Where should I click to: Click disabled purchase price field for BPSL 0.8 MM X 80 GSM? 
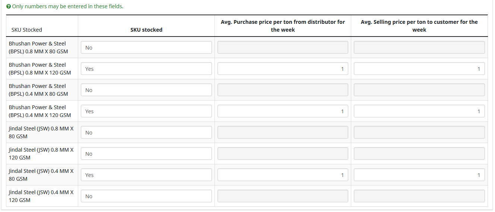tap(282, 47)
